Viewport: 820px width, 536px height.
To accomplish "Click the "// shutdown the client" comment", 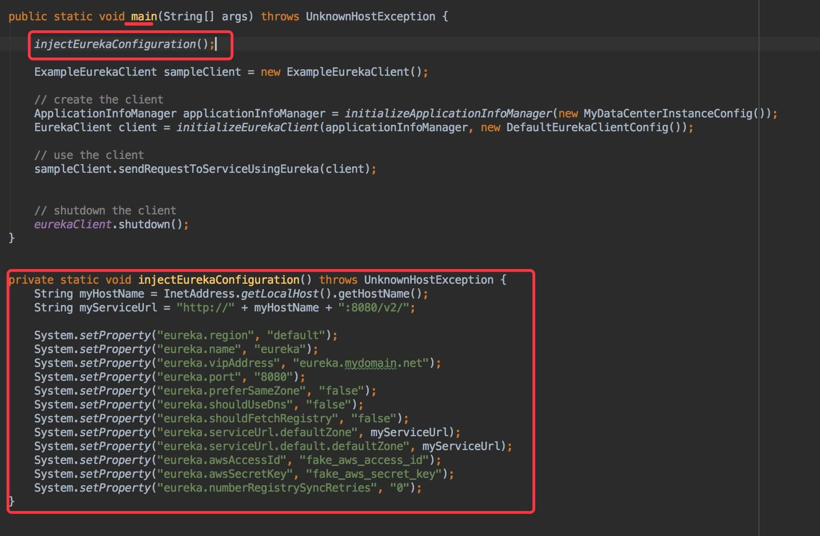I will (105, 211).
